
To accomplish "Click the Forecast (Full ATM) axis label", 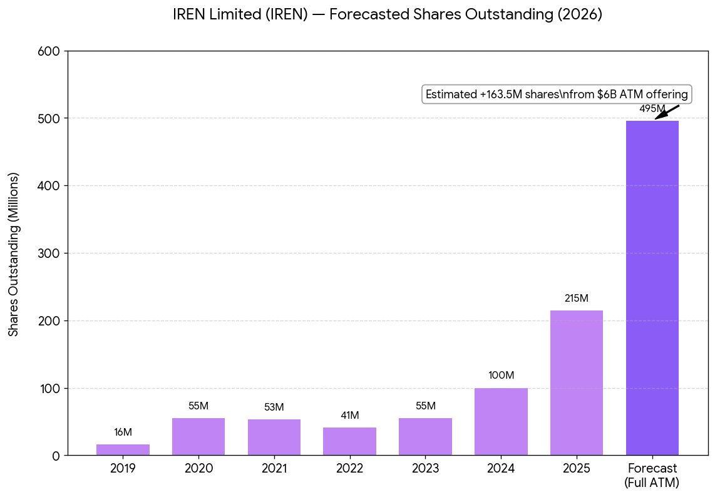I will point(652,475).
